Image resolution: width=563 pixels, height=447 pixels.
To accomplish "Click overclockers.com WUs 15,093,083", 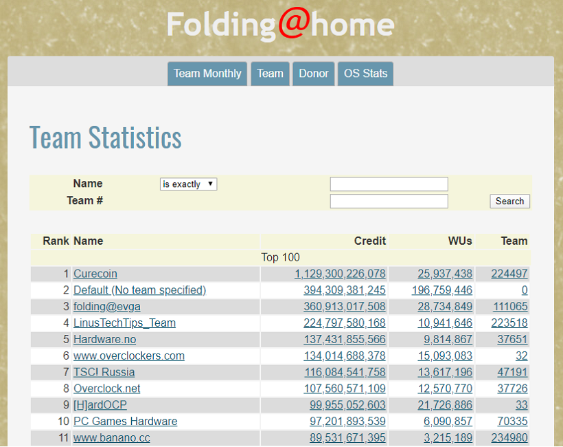I will 445,356.
